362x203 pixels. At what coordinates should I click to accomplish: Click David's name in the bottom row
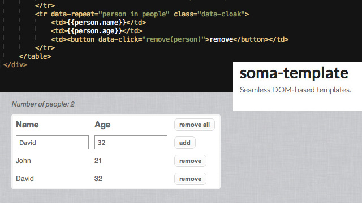click(25, 179)
